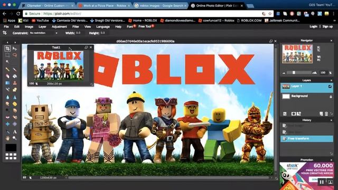This screenshot has height=190, width=338.
Task: Choose the Marquee selection tool
Action: 7,55
